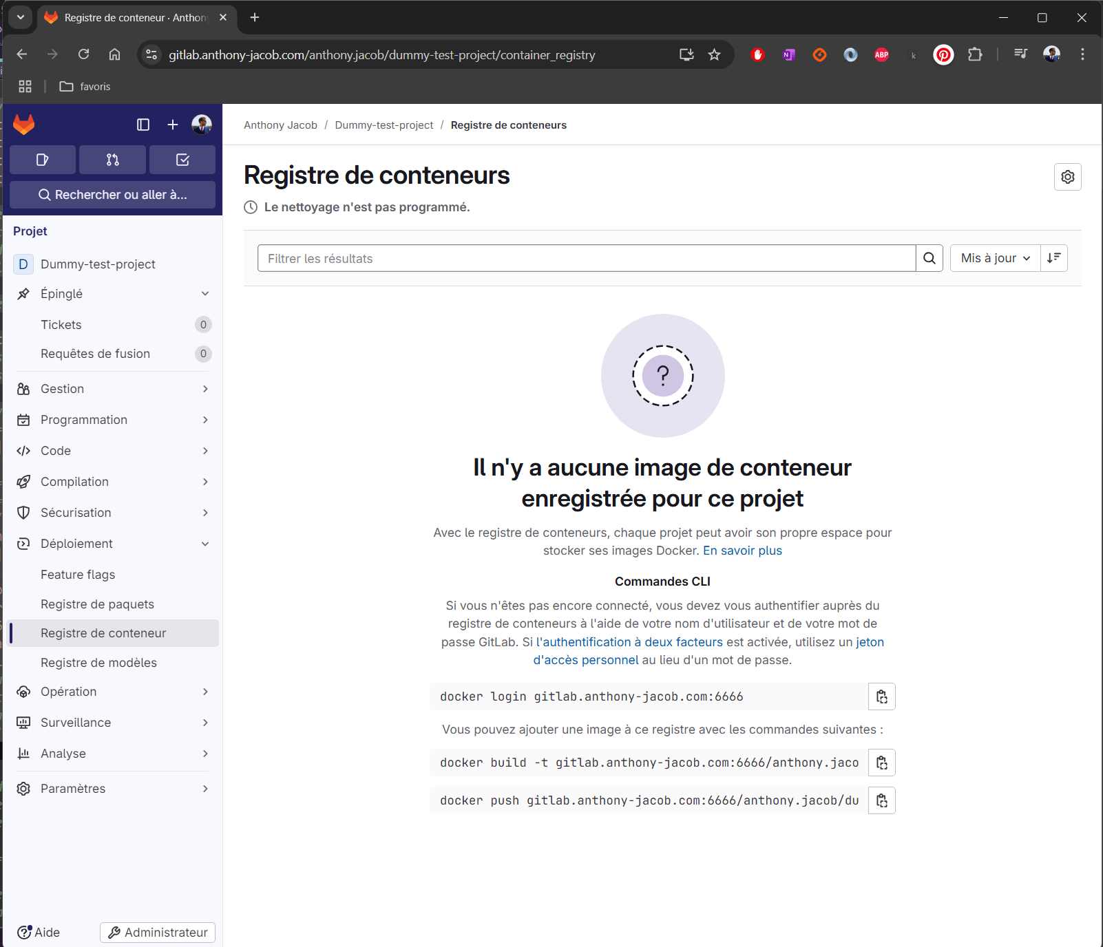Open a new browser tab
This screenshot has width=1103, height=947.
[x=255, y=17]
